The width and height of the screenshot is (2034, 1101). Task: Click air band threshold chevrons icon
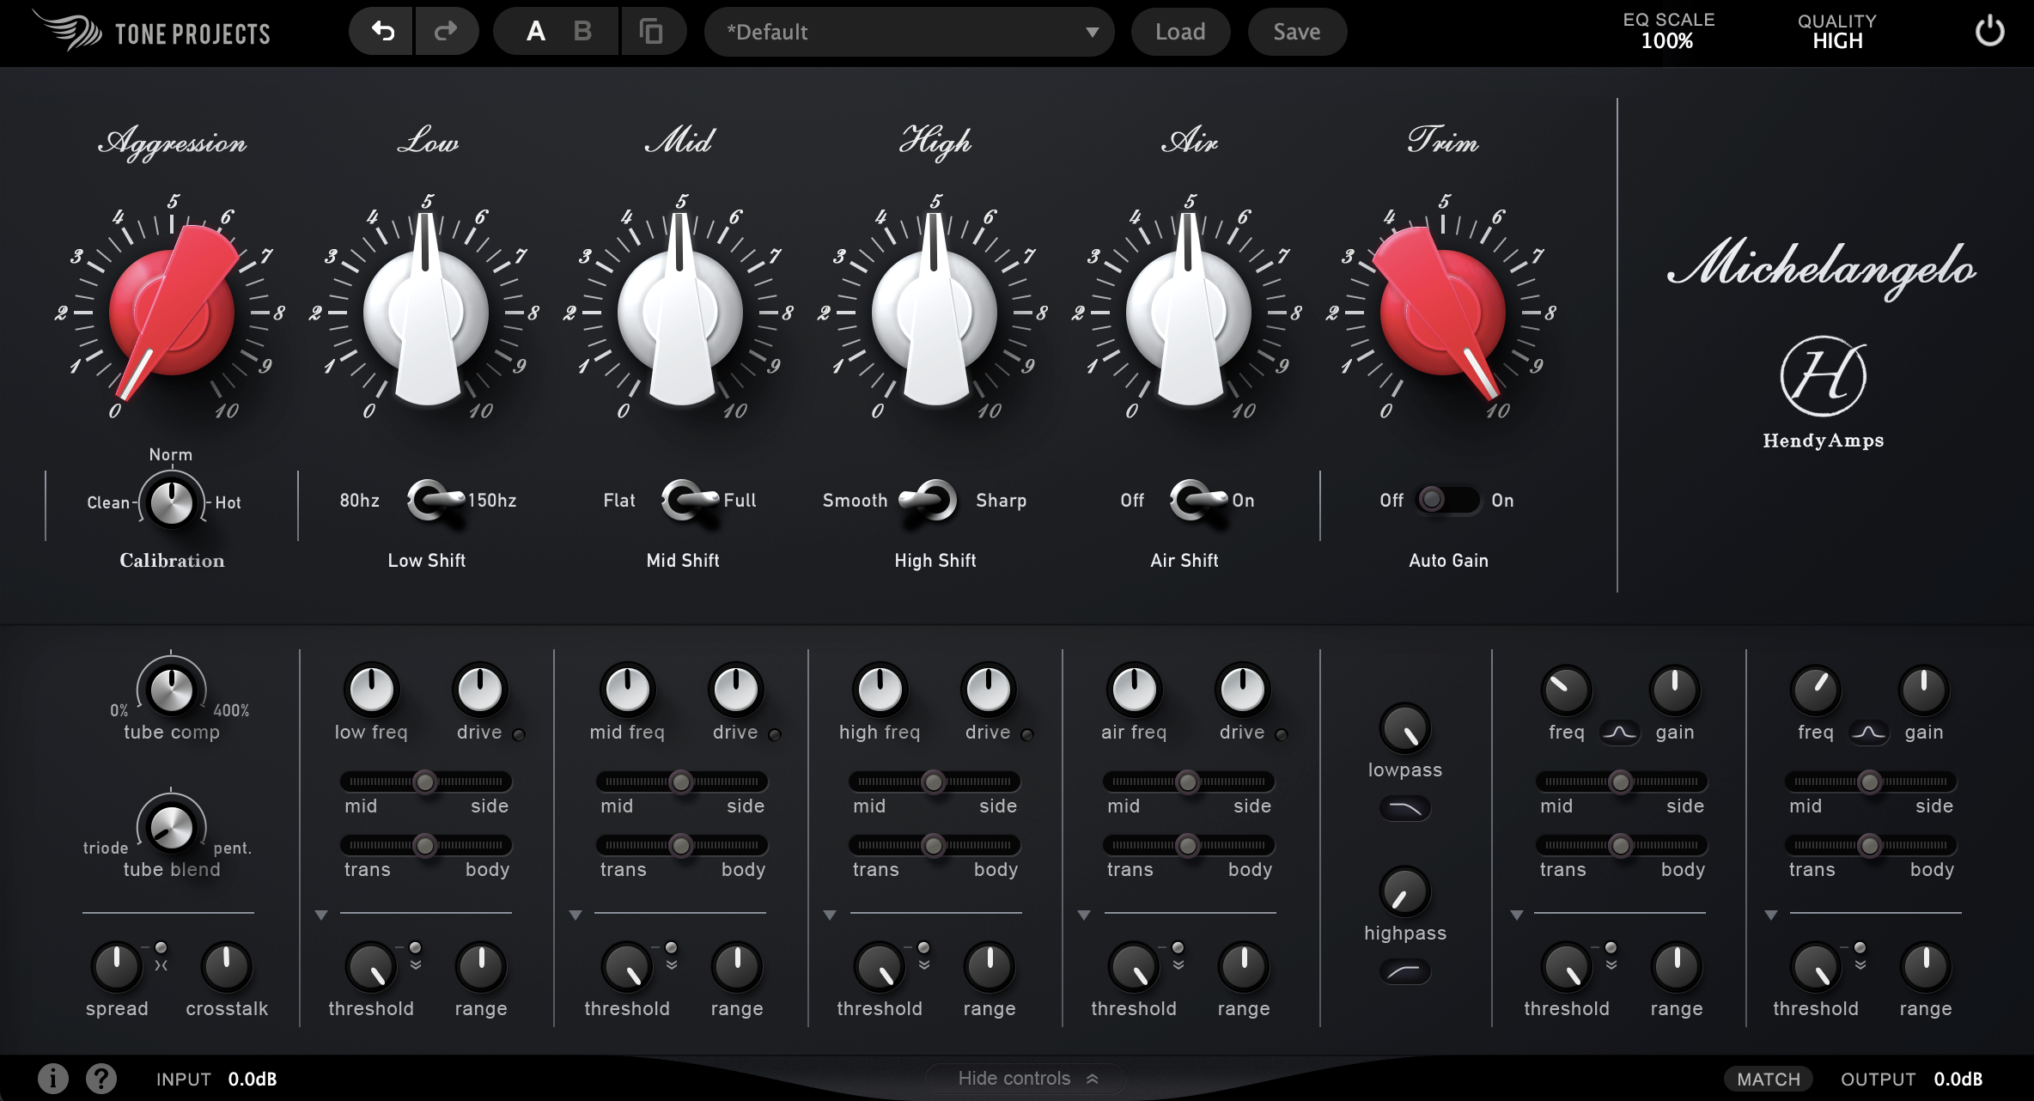point(1178,964)
